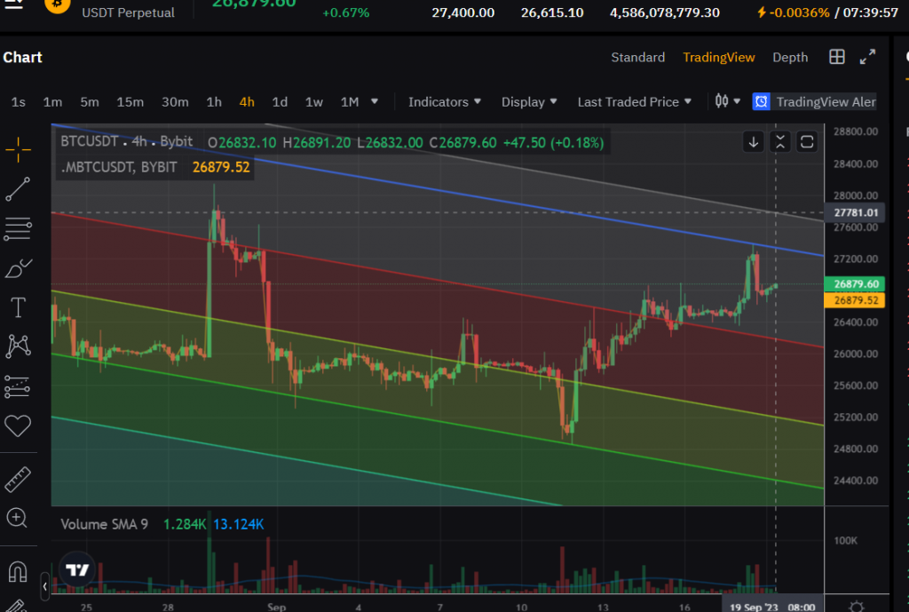Open TradingView Alert button
The width and height of the screenshot is (909, 612).
pyautogui.click(x=815, y=101)
